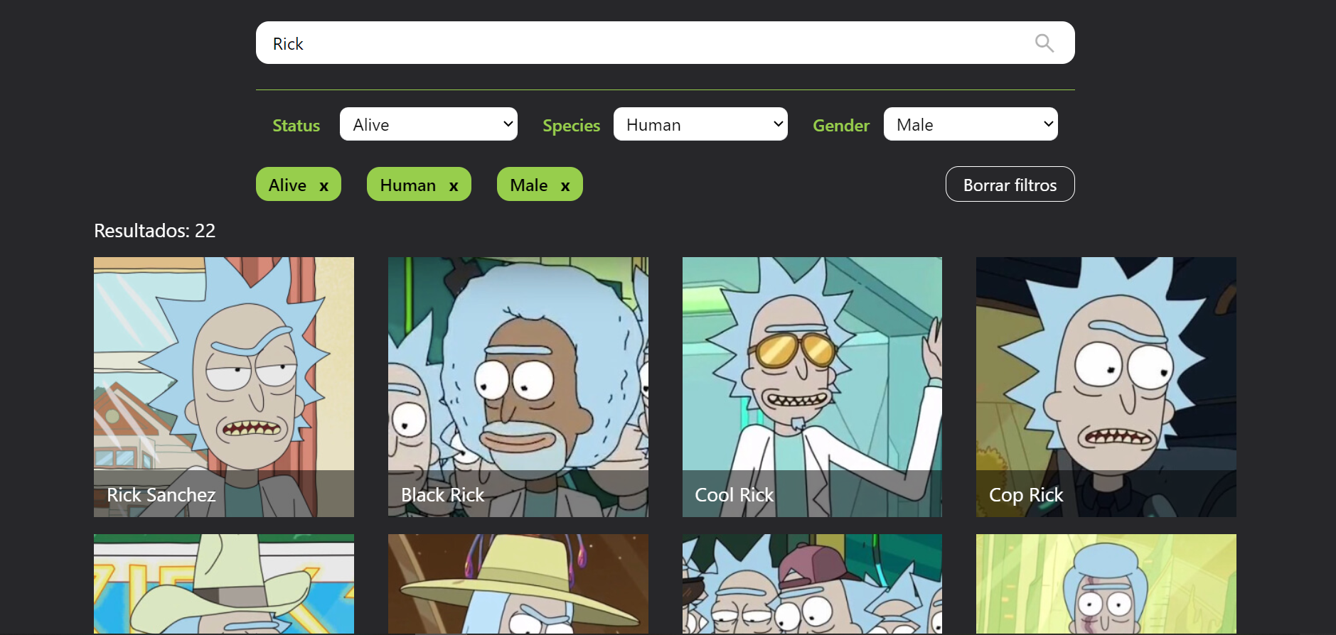Click the Borrar filtros button
This screenshot has height=635, width=1336.
(x=1010, y=184)
